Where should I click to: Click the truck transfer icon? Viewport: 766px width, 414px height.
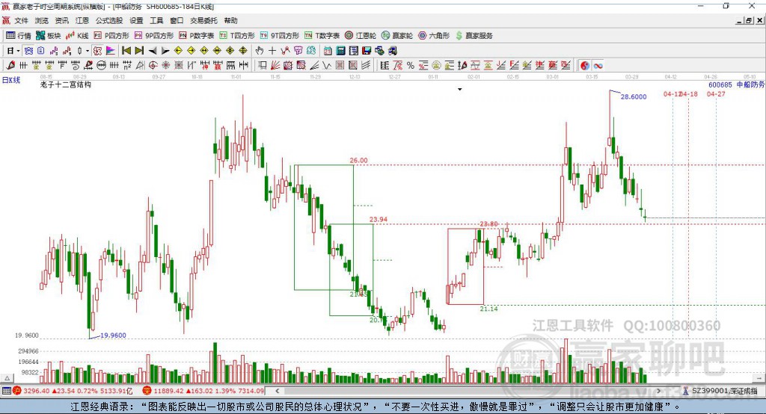392,50
